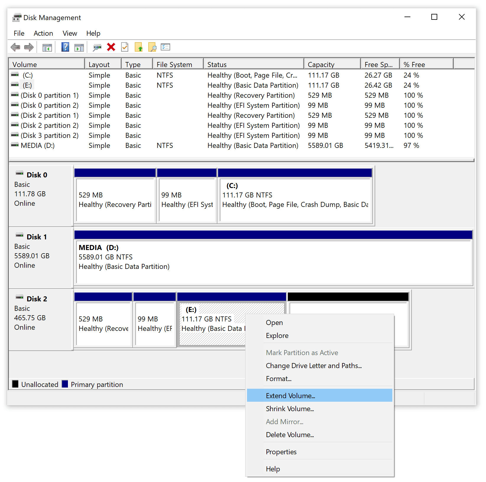Click the Back navigation arrow
Screen dimensions: 486x482
pos(15,47)
